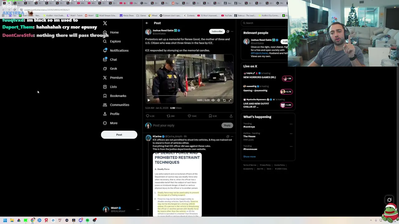Reload the page in browser toolbar

(x=15, y=10)
